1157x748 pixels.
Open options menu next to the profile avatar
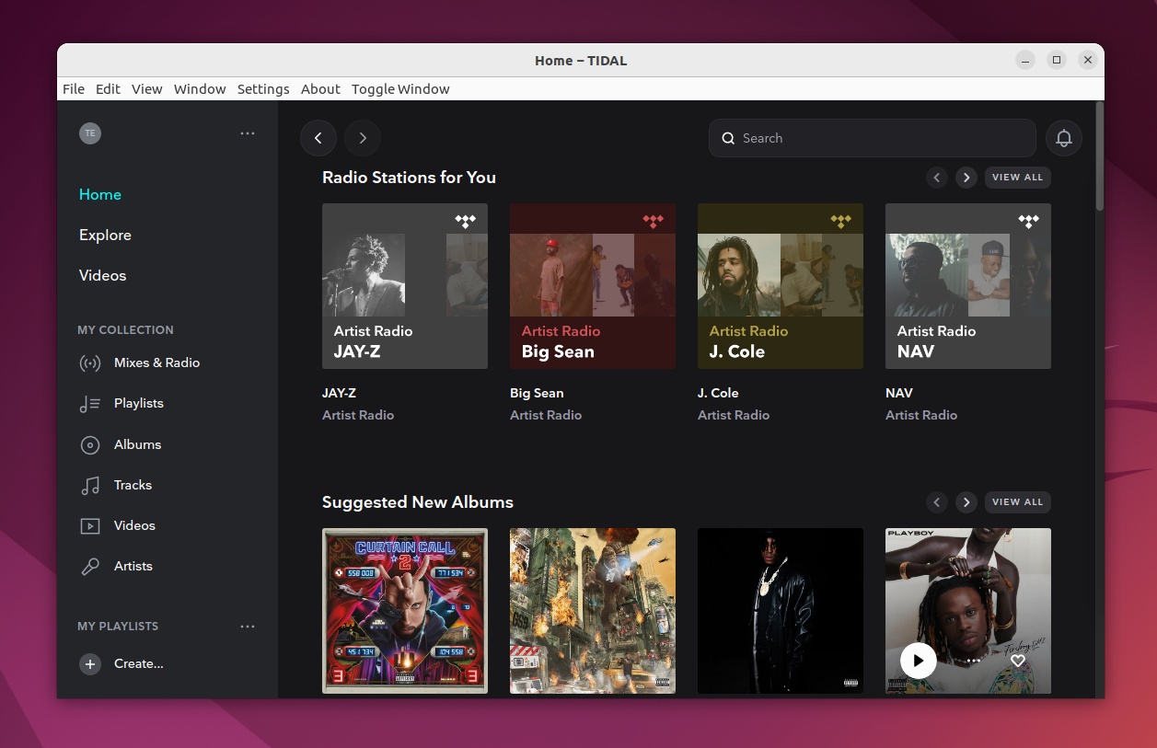pos(247,132)
